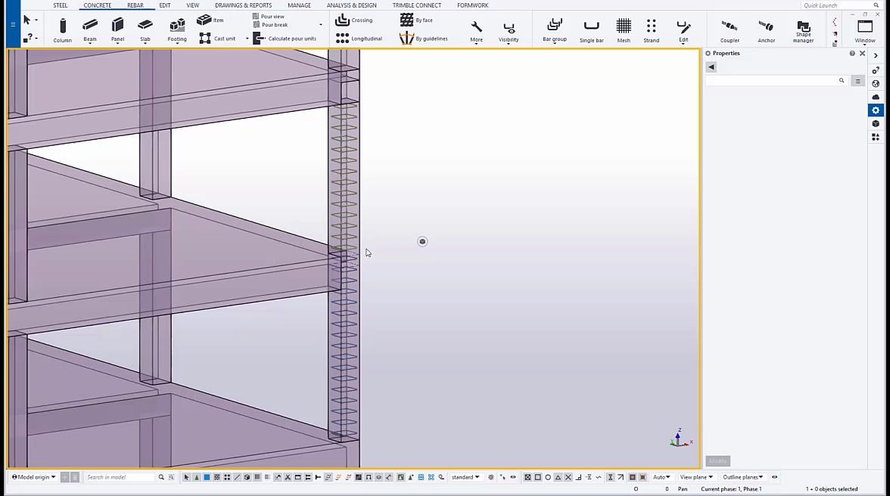Click the Cast unit tool

click(x=217, y=39)
